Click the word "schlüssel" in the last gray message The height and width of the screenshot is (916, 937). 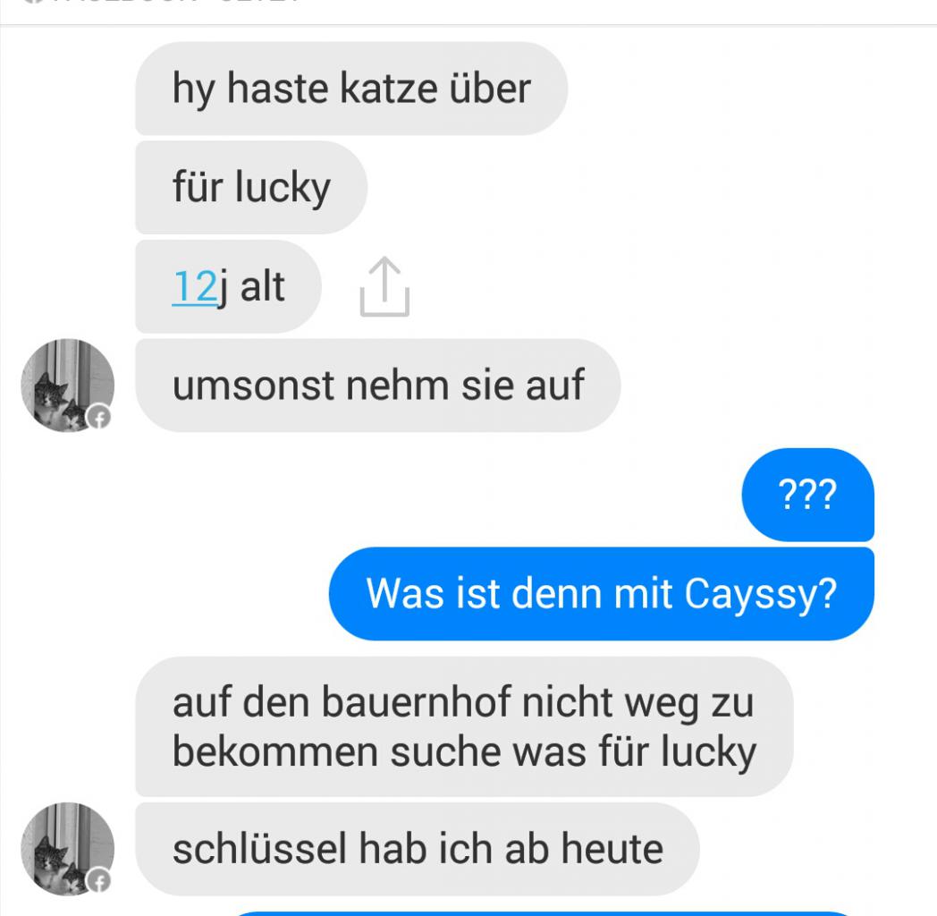(259, 849)
